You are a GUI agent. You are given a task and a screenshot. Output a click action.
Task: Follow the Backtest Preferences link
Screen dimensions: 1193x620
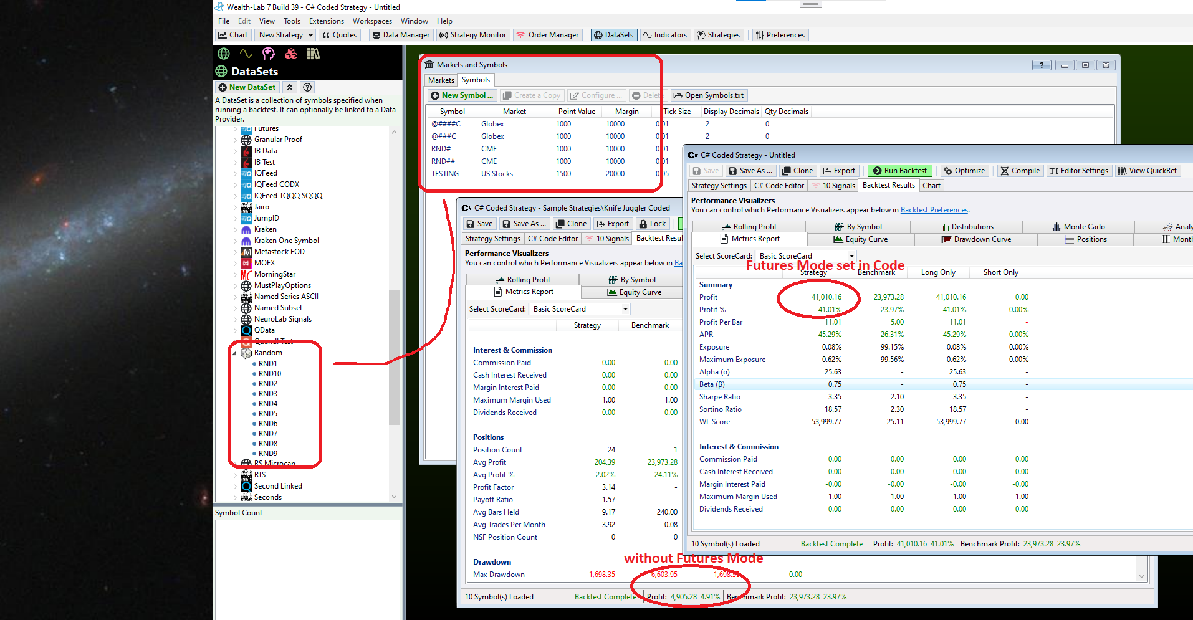click(x=934, y=211)
